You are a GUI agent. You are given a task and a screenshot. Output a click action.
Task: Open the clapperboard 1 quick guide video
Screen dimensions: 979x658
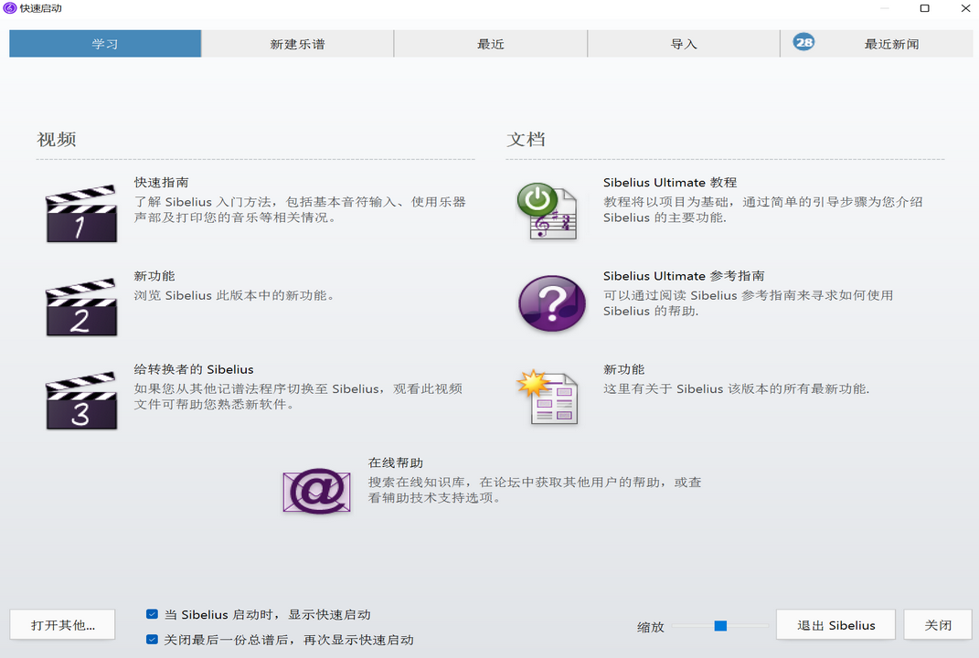point(81,213)
